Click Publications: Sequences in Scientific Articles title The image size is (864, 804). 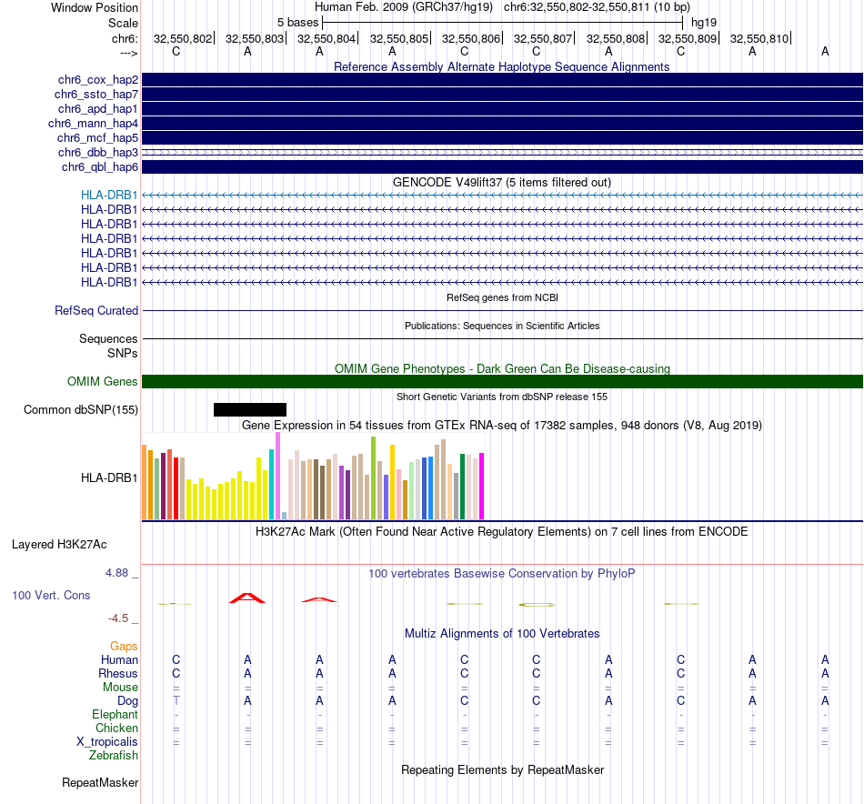[502, 326]
